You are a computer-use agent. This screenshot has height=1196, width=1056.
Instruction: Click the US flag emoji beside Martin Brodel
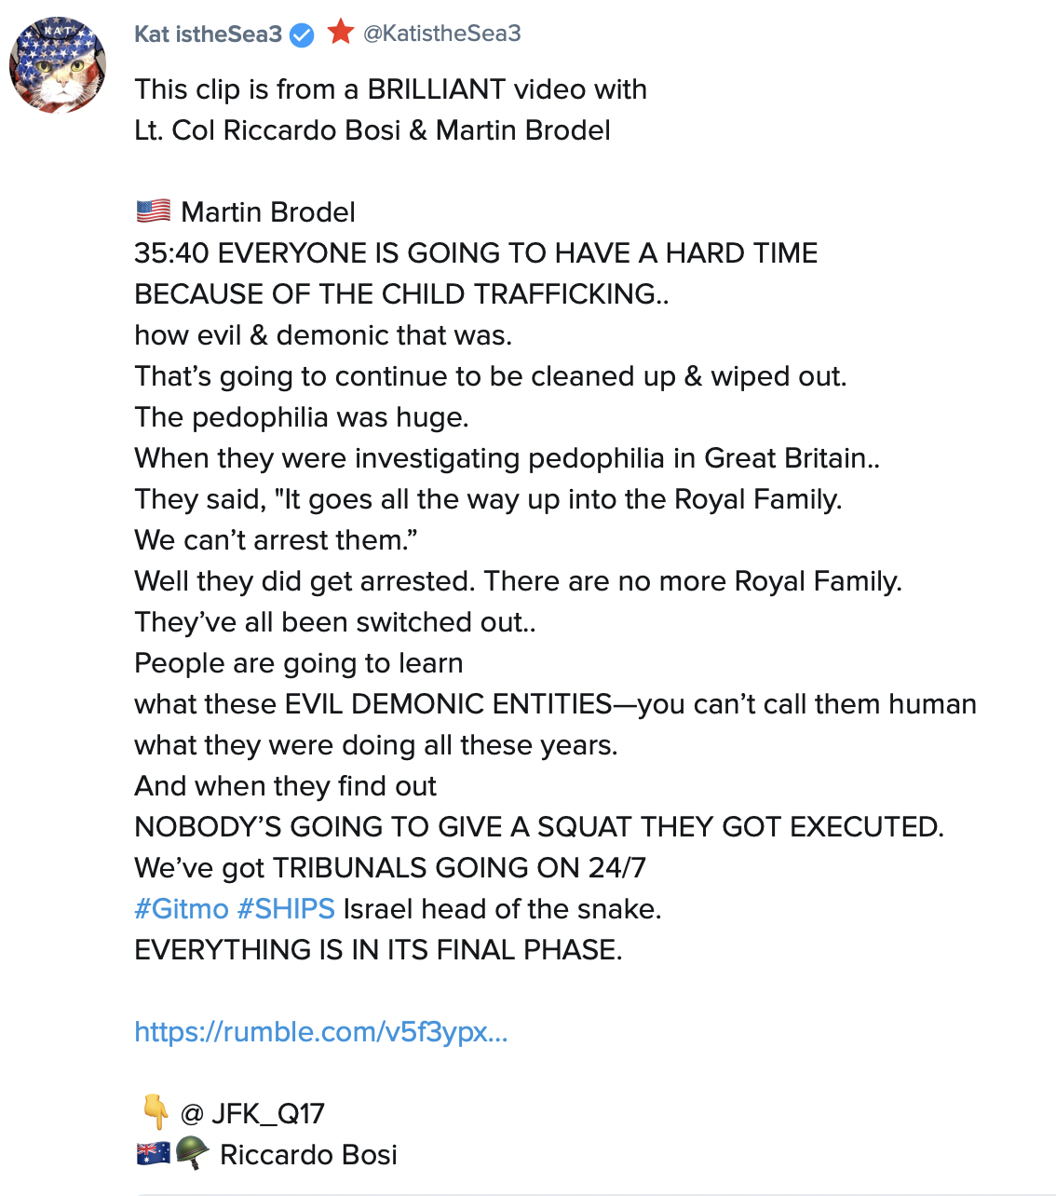point(154,211)
